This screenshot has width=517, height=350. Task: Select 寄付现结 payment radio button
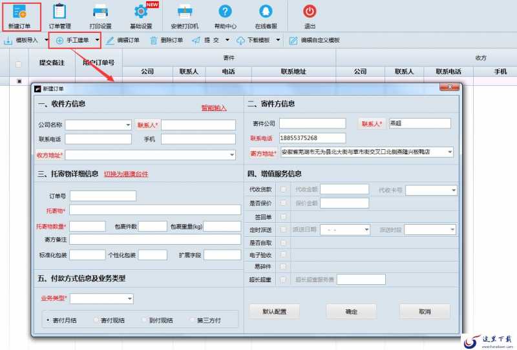[x=96, y=320]
